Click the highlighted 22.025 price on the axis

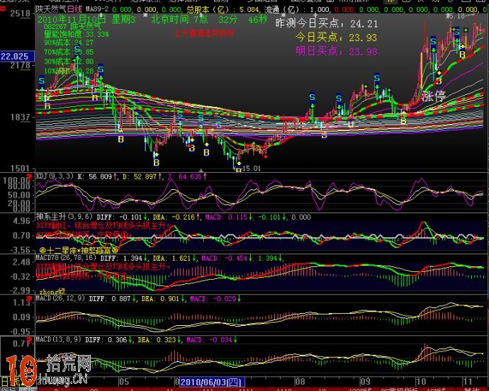tap(15, 55)
